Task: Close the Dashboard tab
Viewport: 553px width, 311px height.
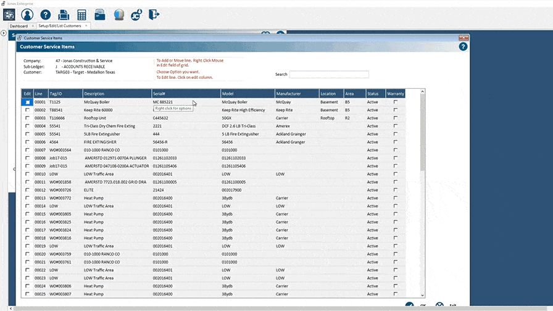Action: (x=33, y=26)
